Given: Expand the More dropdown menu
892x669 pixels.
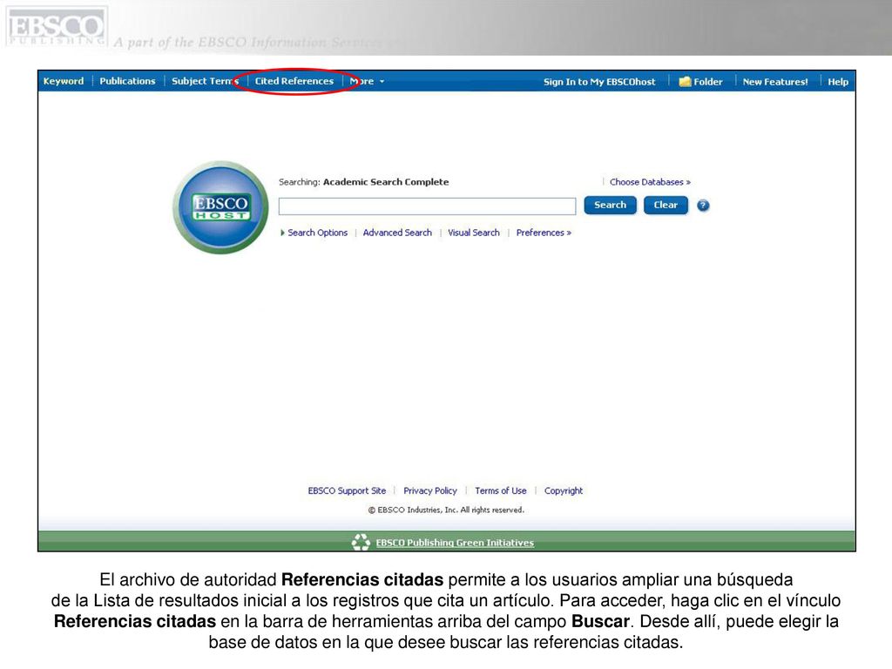Looking at the screenshot, I should (367, 81).
